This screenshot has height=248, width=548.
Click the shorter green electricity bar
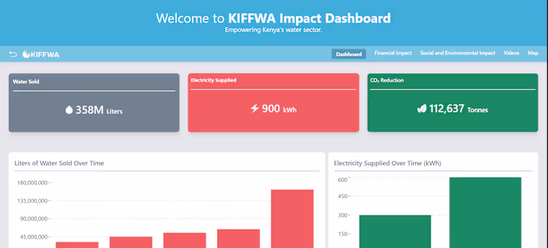pos(395,232)
